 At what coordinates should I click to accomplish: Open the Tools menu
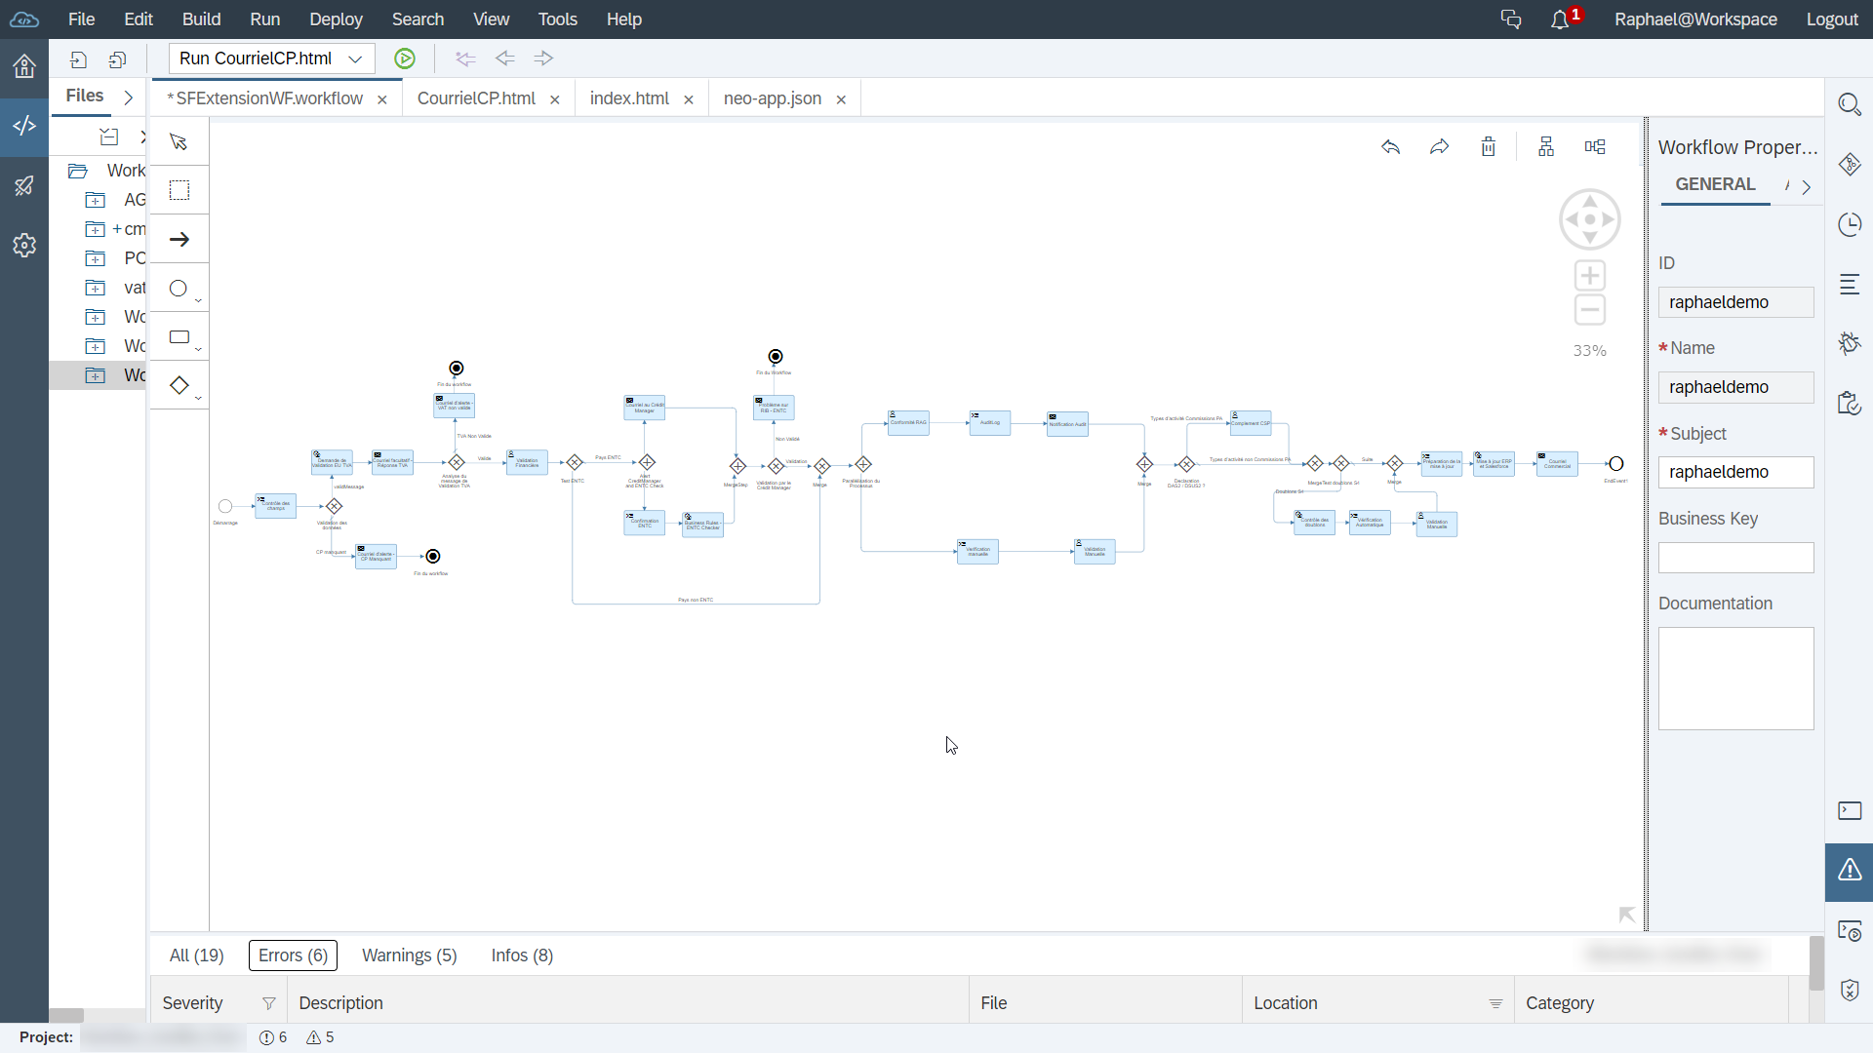point(557,19)
